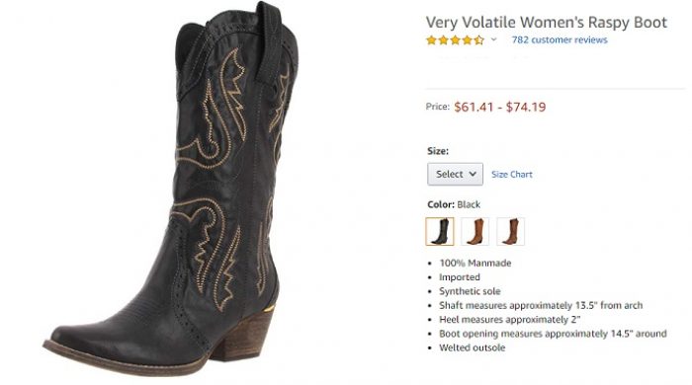Open the Size Chart link
This screenshot has width=692, height=385.
[x=512, y=175]
